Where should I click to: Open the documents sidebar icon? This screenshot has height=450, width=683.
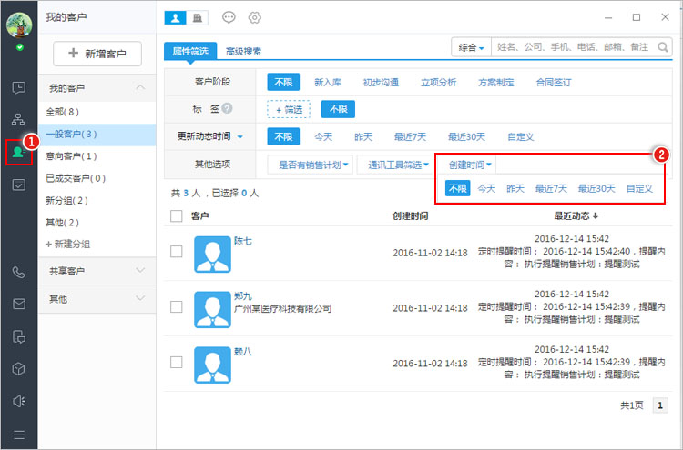19,336
